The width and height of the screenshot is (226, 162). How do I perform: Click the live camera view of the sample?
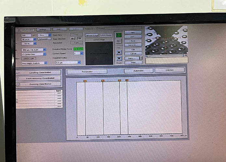[x=166, y=40]
